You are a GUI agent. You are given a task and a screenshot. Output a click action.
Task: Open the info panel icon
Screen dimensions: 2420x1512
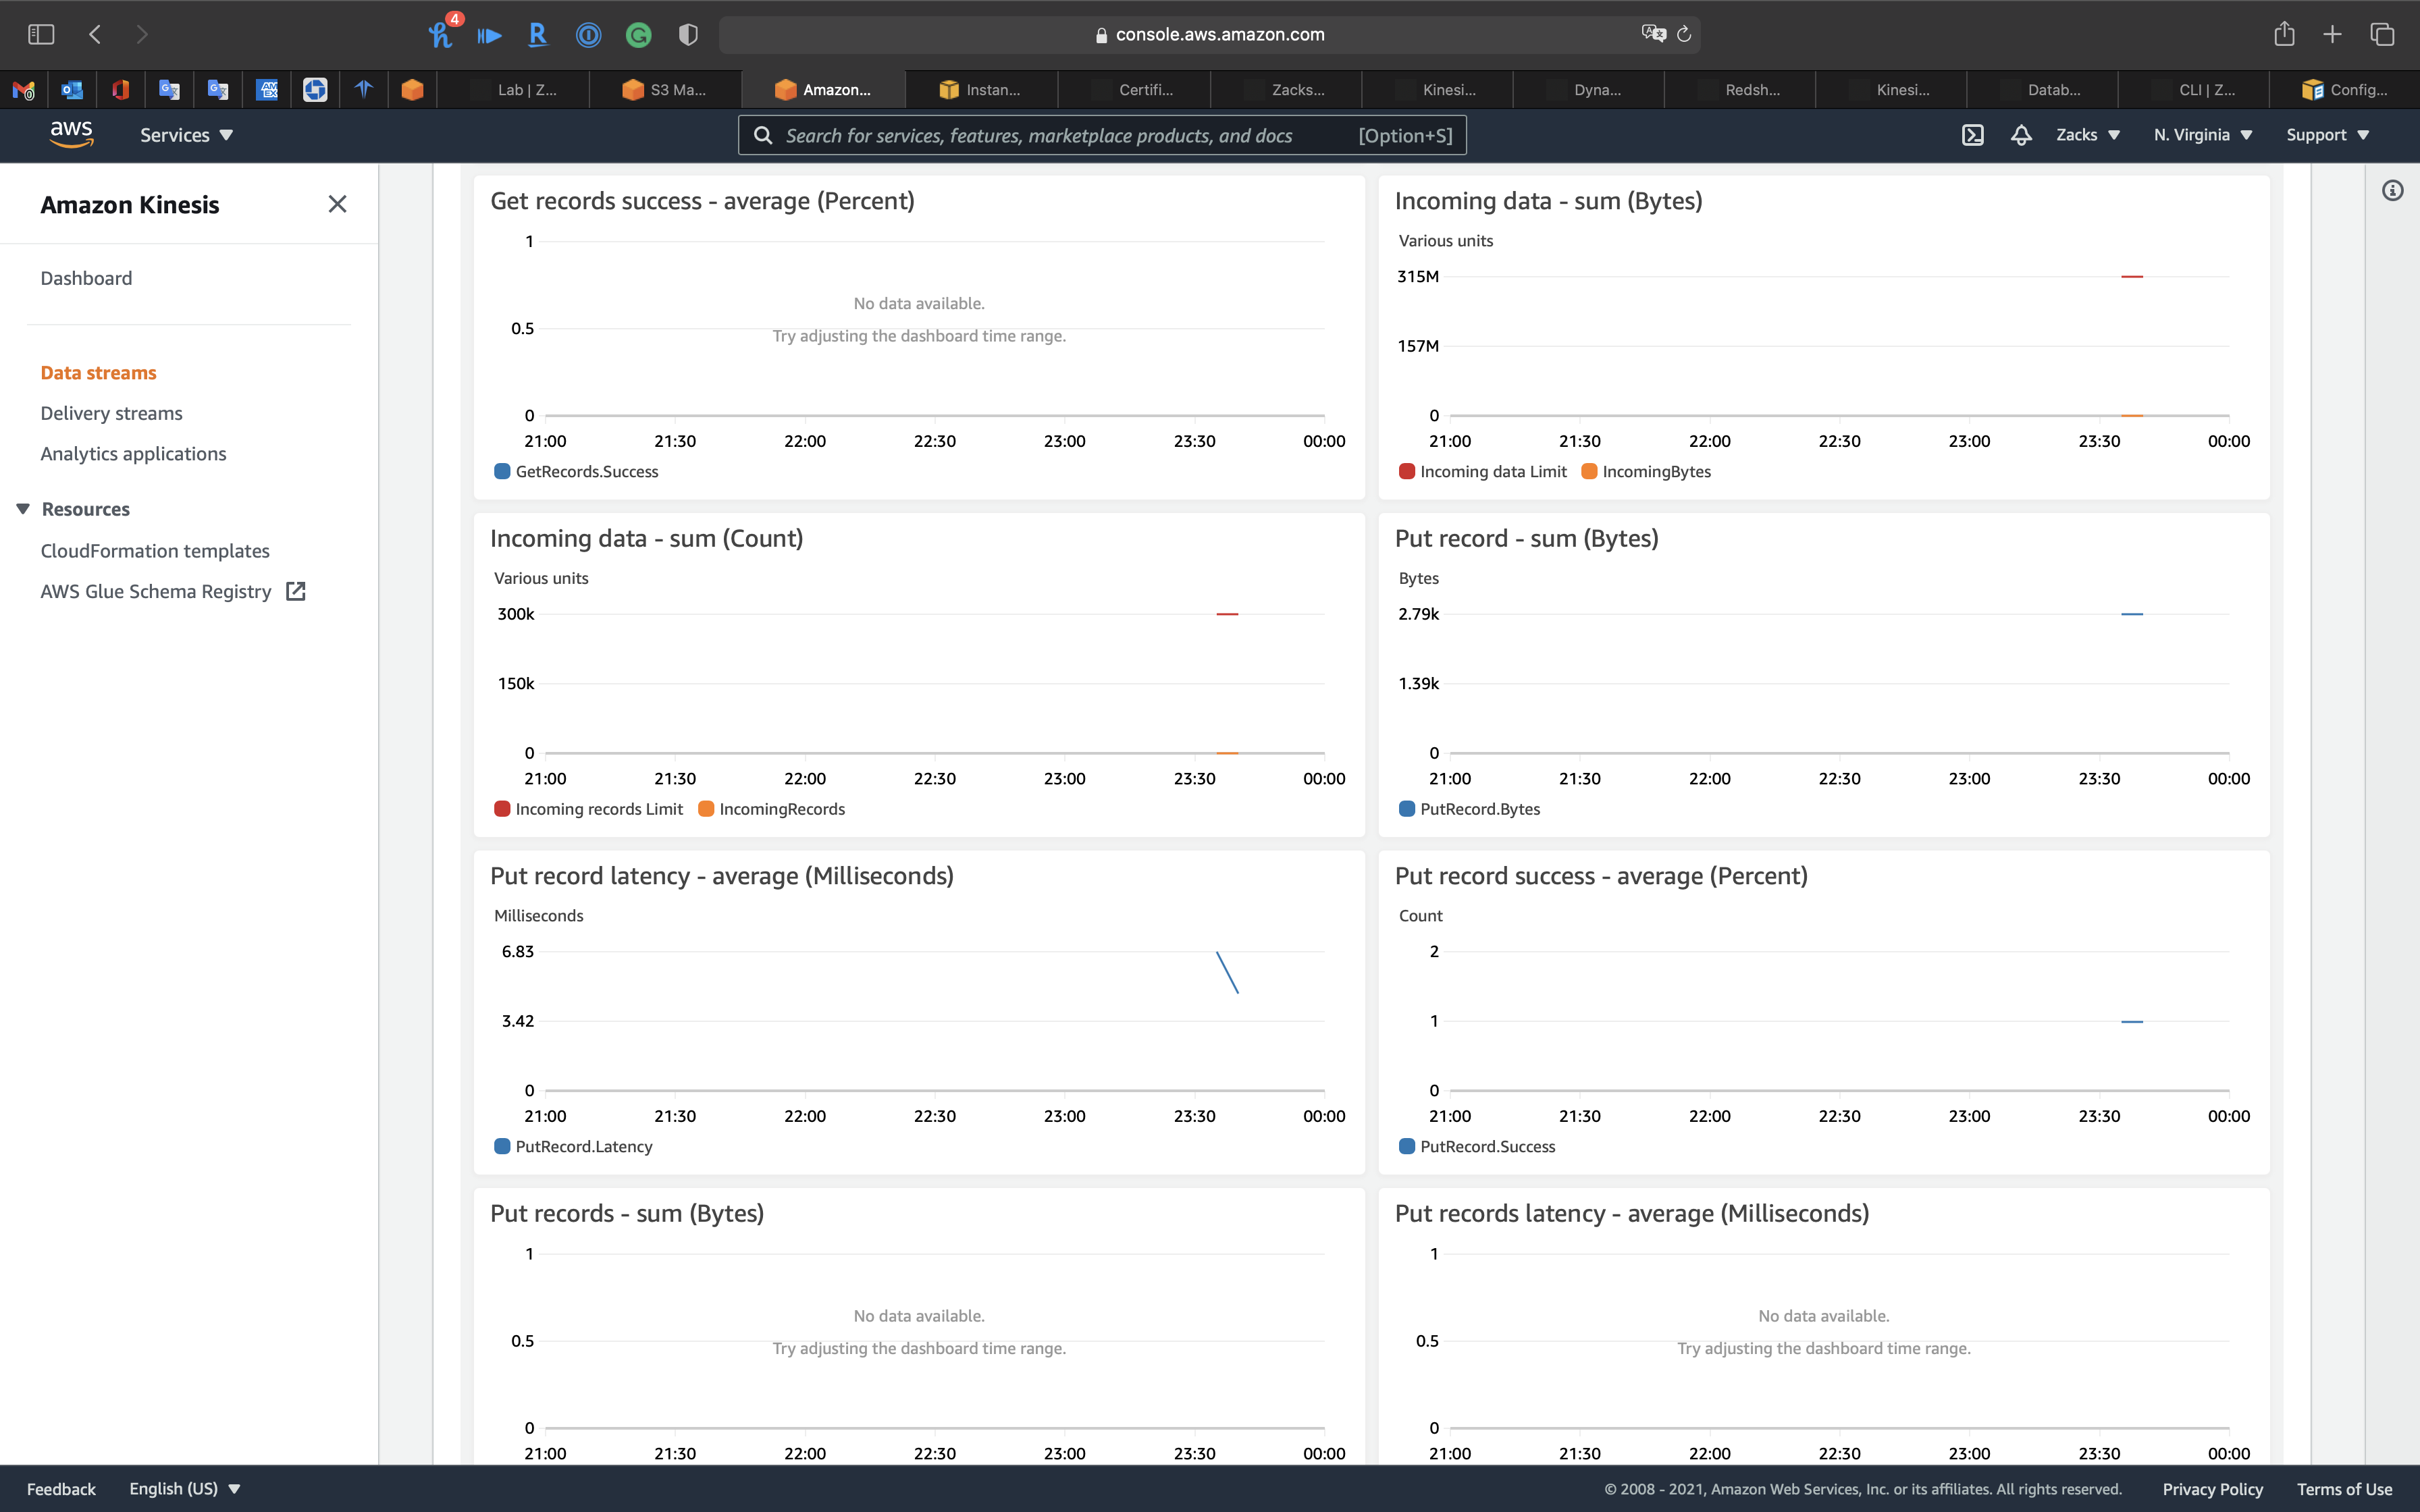click(x=2392, y=191)
